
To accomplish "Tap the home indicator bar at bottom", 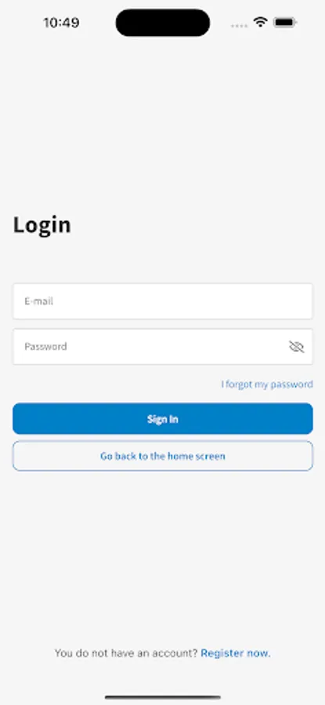I will (163, 697).
